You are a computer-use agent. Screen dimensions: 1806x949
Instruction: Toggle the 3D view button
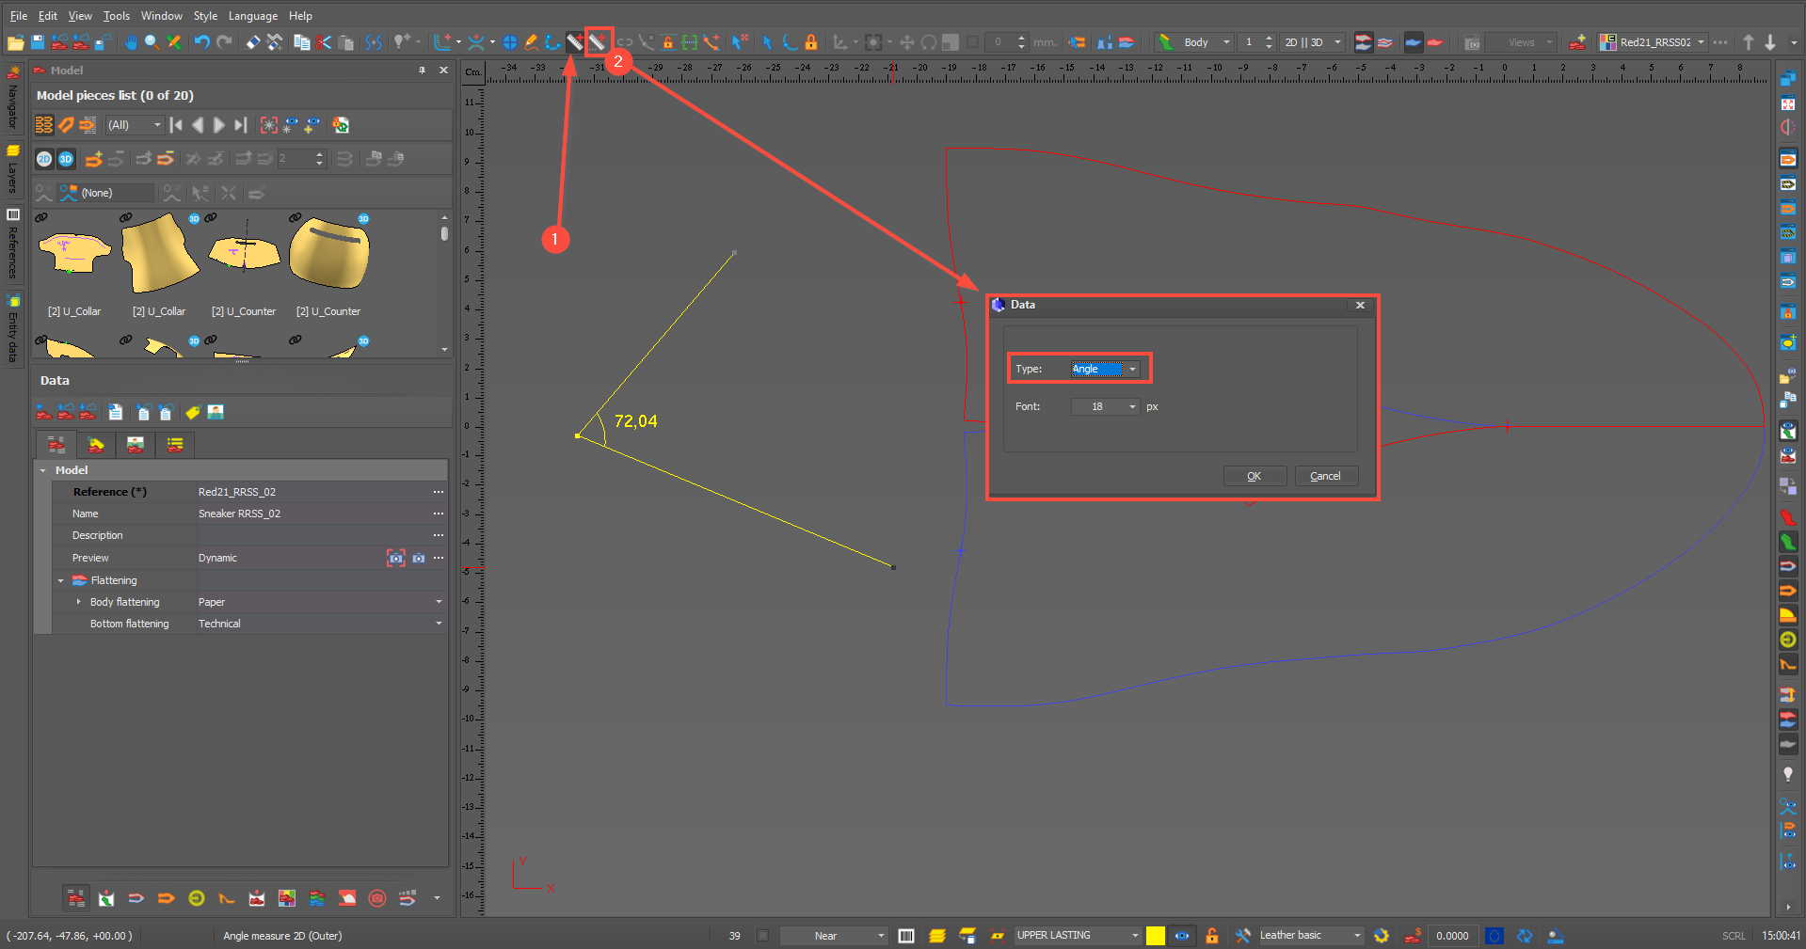point(66,159)
